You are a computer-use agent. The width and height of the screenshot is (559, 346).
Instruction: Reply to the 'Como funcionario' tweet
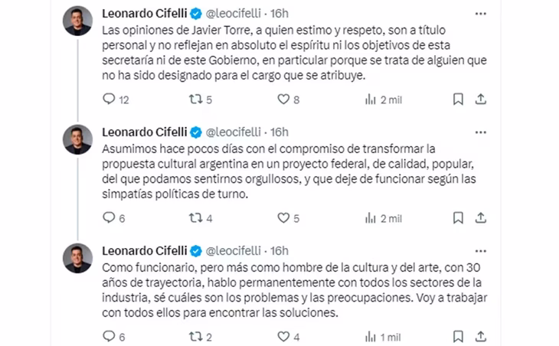coord(109,336)
